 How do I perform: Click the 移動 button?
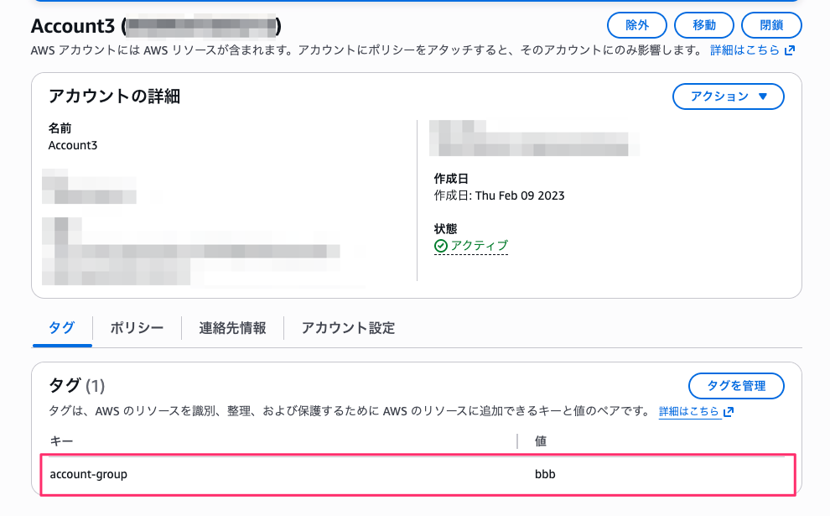tap(704, 24)
